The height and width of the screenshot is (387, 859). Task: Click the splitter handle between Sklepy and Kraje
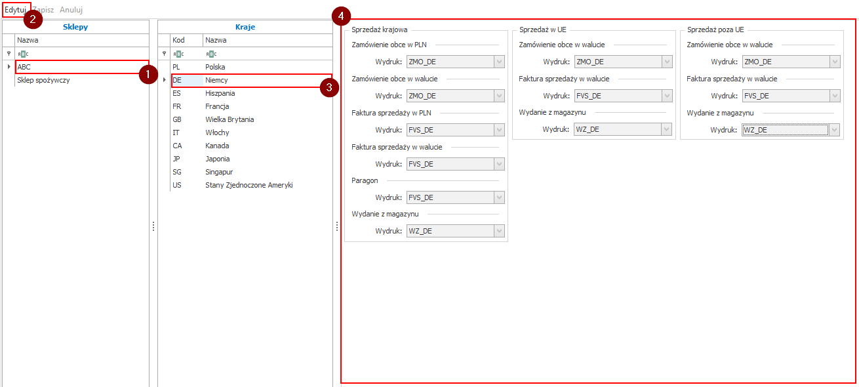(x=153, y=226)
